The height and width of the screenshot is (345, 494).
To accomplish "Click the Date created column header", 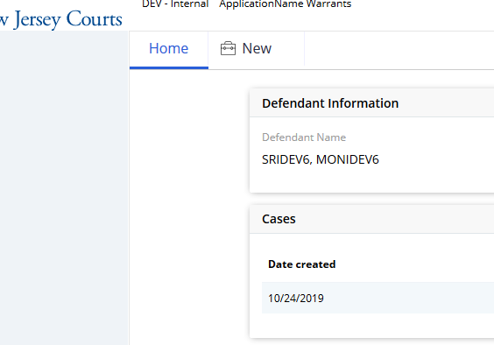I will click(x=302, y=264).
